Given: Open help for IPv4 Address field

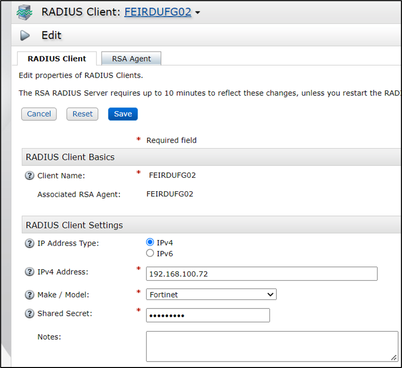Looking at the screenshot, I should (29, 272).
